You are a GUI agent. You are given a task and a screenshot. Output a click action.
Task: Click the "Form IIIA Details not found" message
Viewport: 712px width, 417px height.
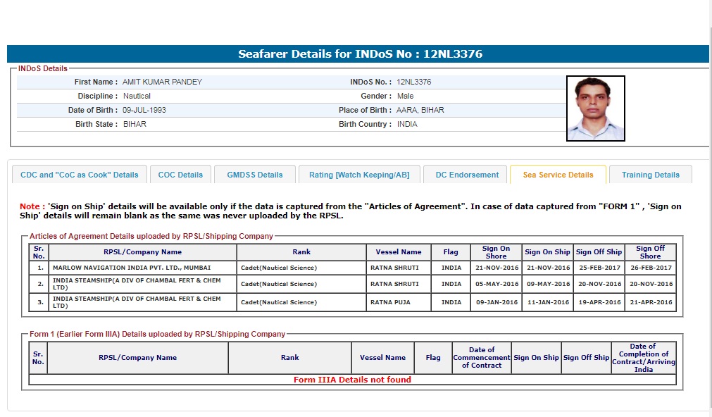[352, 380]
